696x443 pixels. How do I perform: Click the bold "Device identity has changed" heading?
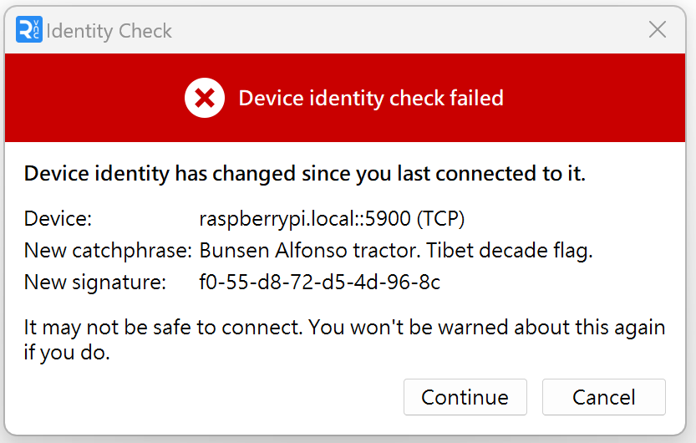[305, 174]
